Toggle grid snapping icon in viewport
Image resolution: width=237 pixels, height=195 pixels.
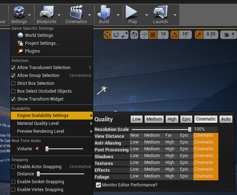tap(153, 35)
